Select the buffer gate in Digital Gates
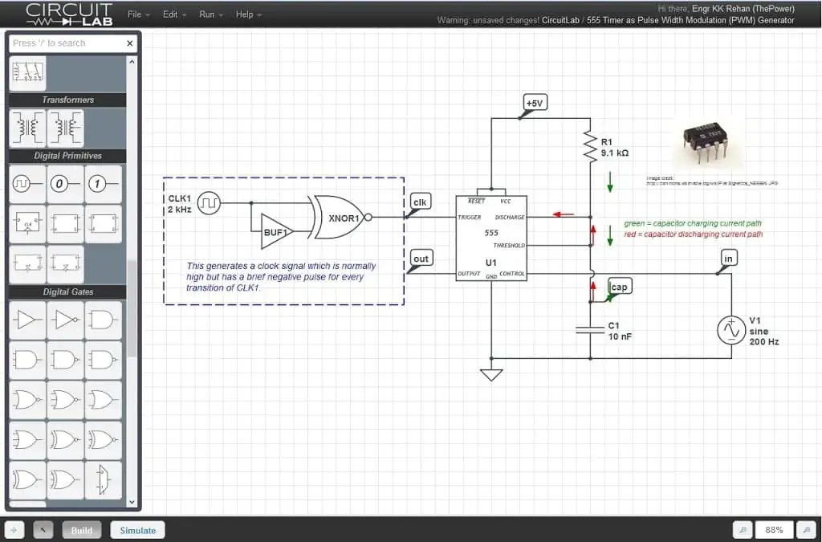This screenshot has width=822, height=542. tap(26, 320)
